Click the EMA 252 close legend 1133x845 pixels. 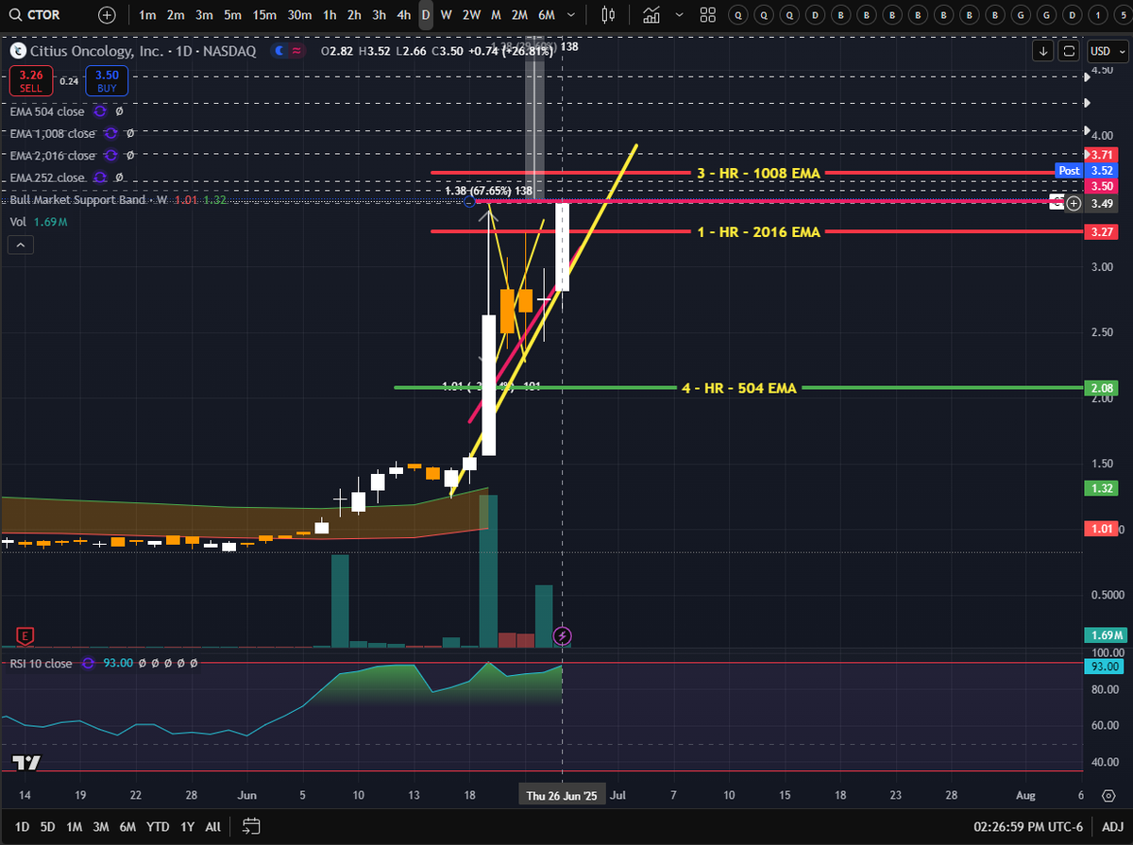[x=47, y=177]
